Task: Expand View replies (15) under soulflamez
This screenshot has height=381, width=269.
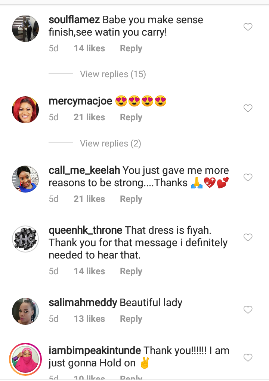Action: coord(113,74)
